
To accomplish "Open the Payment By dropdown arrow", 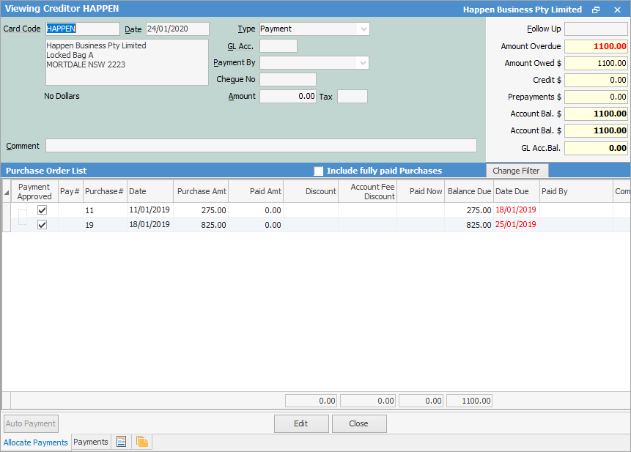I will click(362, 63).
